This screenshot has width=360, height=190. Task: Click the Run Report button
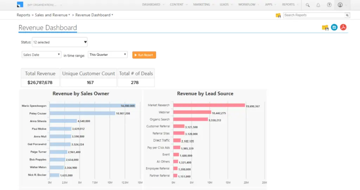click(144, 55)
